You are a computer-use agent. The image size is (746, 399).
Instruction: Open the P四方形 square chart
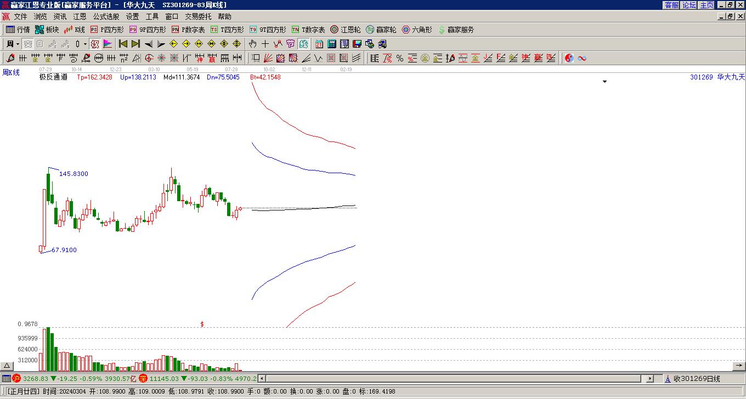coord(107,30)
